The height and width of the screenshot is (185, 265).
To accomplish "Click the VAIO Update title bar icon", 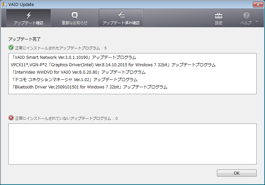I will [x=4, y=4].
